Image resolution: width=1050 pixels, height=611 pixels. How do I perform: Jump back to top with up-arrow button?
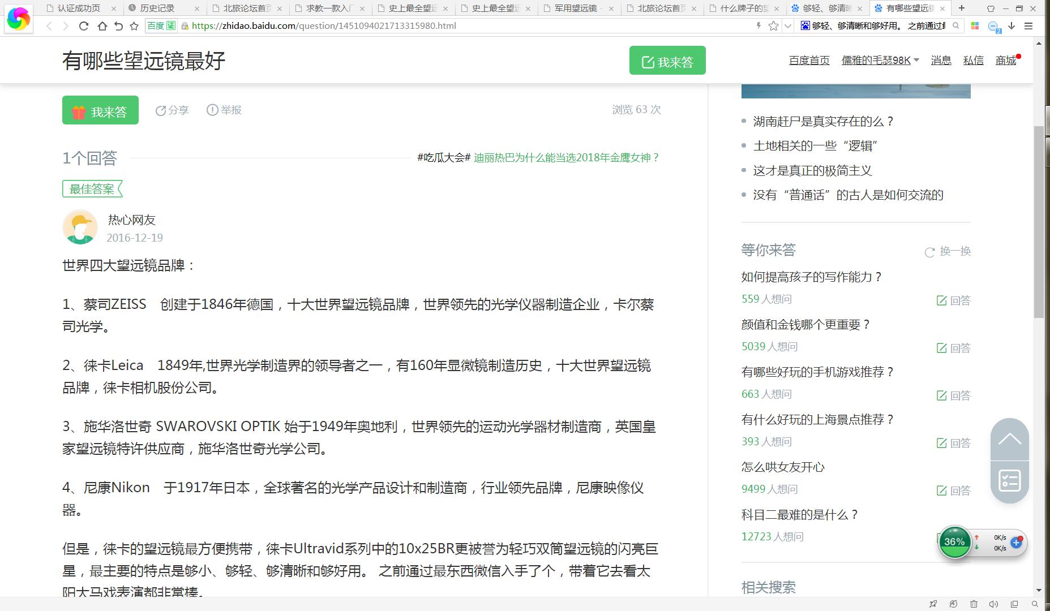pos(1010,439)
